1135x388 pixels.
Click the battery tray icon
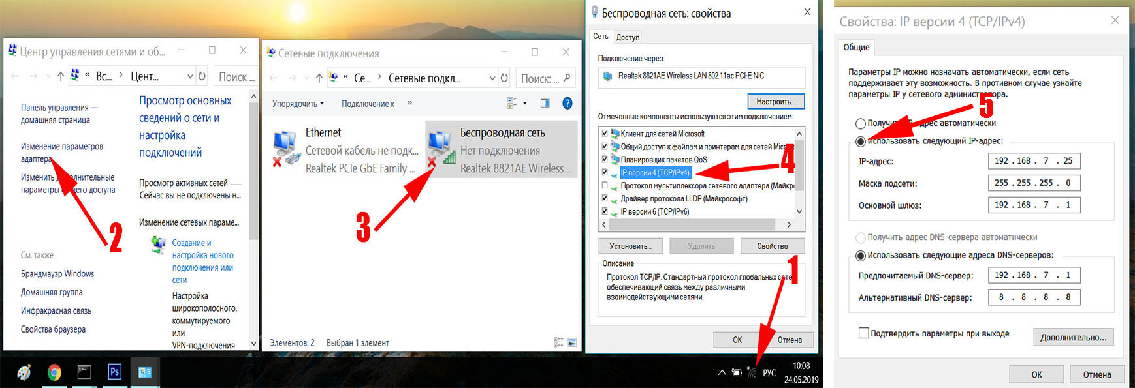(737, 372)
